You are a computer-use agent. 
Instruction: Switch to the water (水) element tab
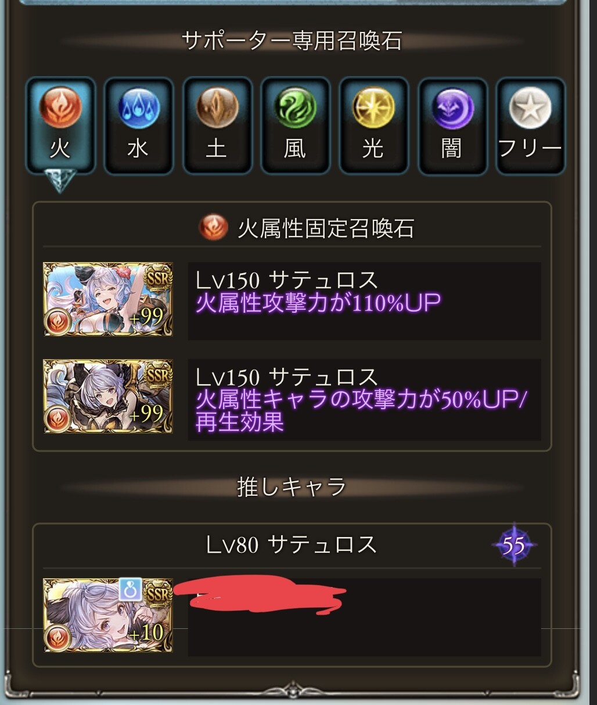coord(138,126)
